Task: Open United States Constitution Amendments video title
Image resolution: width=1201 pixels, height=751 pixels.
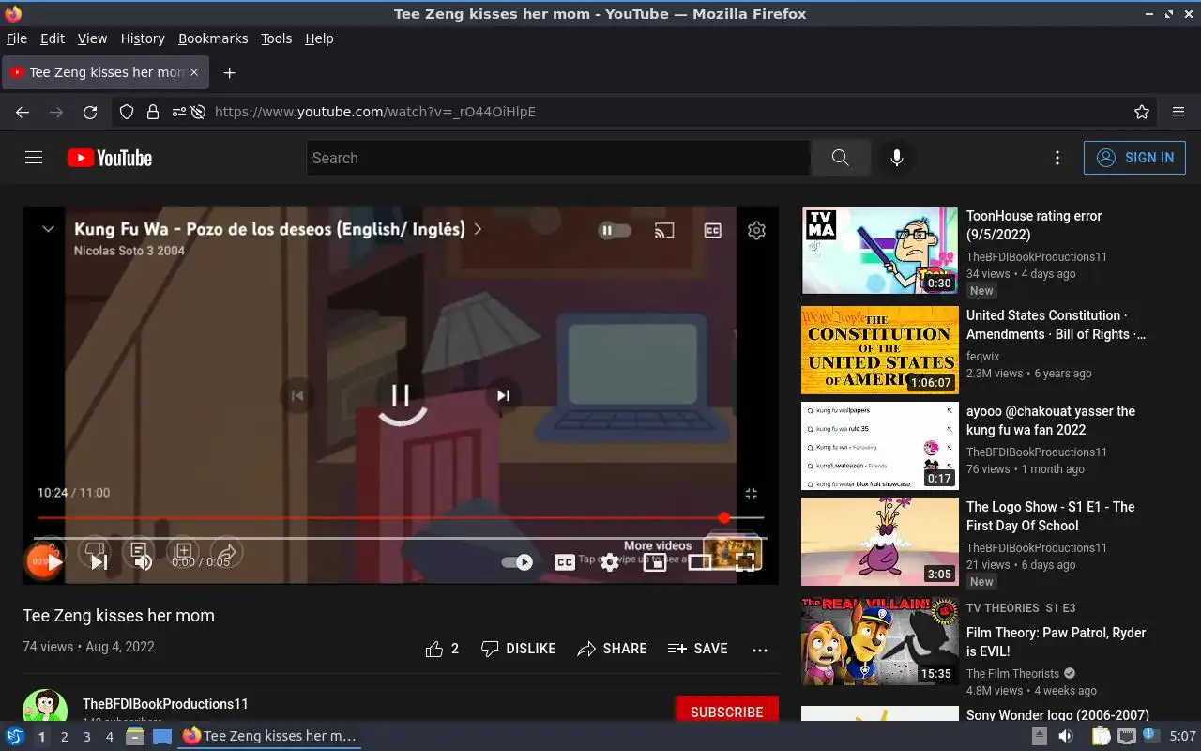Action: click(1057, 325)
